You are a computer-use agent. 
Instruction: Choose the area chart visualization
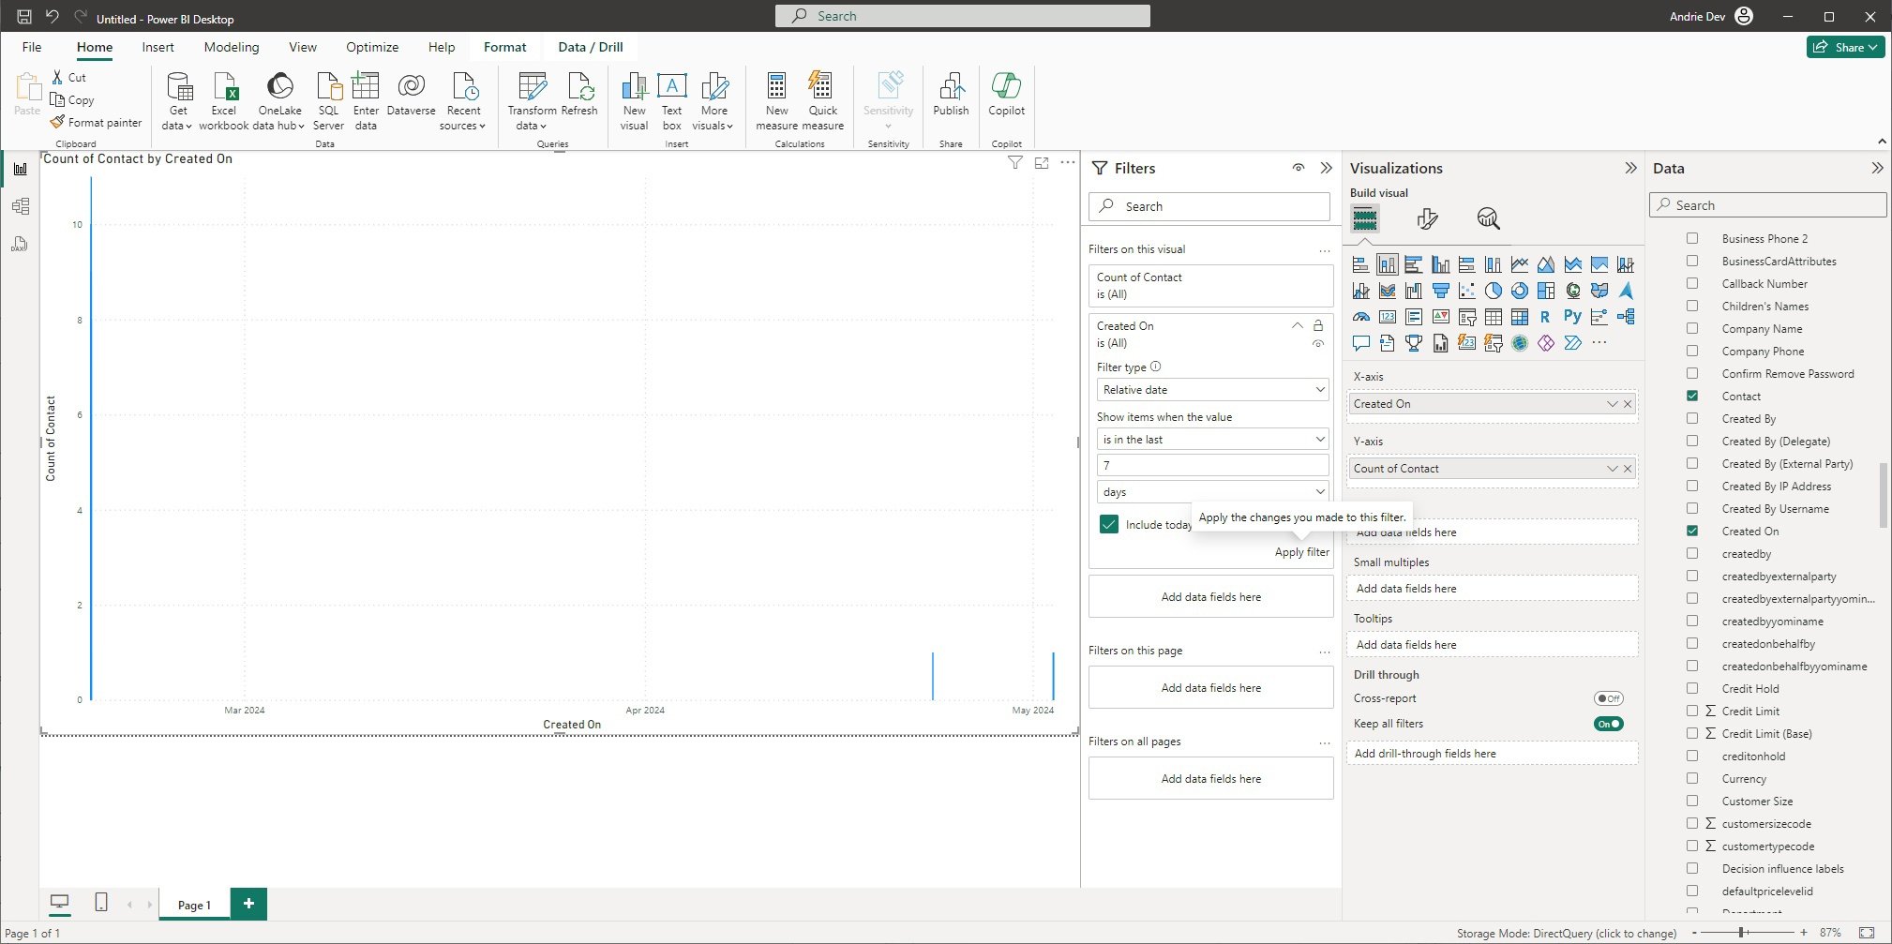click(x=1546, y=264)
